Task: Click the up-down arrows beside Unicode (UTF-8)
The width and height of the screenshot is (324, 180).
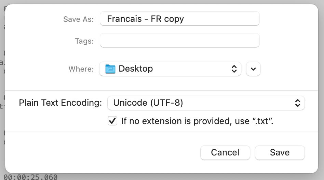Action: click(x=298, y=103)
